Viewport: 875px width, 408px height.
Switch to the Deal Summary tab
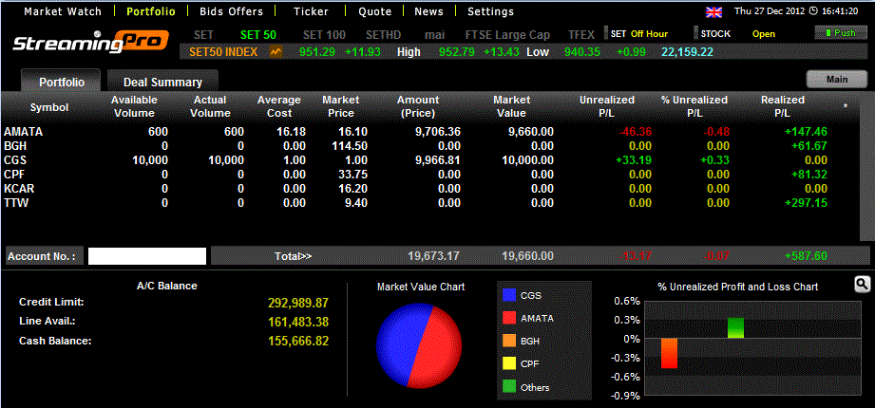[162, 83]
